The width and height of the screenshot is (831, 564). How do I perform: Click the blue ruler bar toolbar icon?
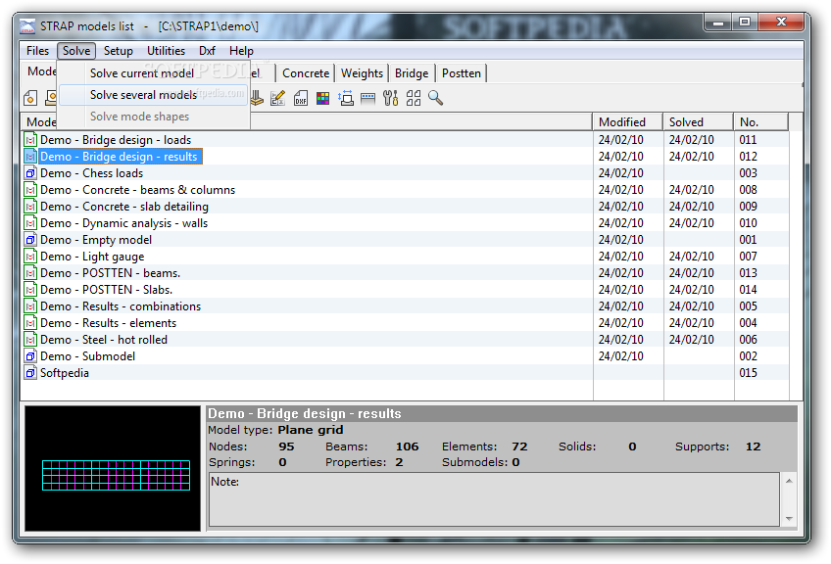[367, 99]
